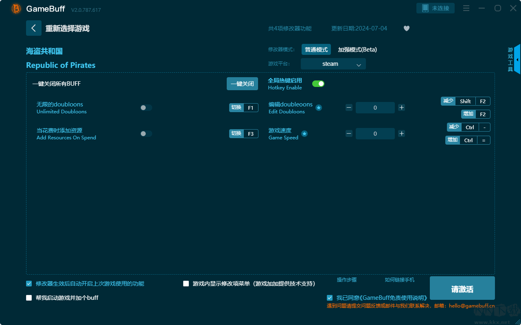Click the 更新日期:2024-07-04 update date text

point(359,28)
